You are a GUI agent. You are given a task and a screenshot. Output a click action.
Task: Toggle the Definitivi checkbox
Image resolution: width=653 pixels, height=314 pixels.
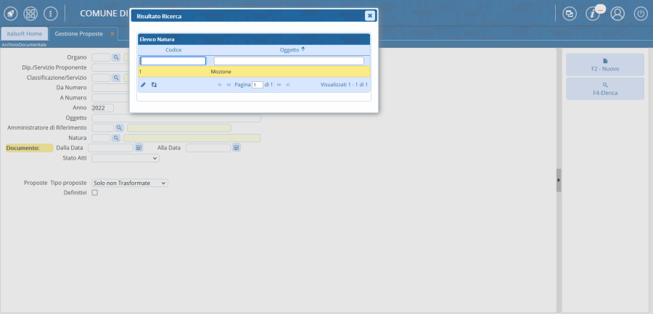click(x=94, y=193)
